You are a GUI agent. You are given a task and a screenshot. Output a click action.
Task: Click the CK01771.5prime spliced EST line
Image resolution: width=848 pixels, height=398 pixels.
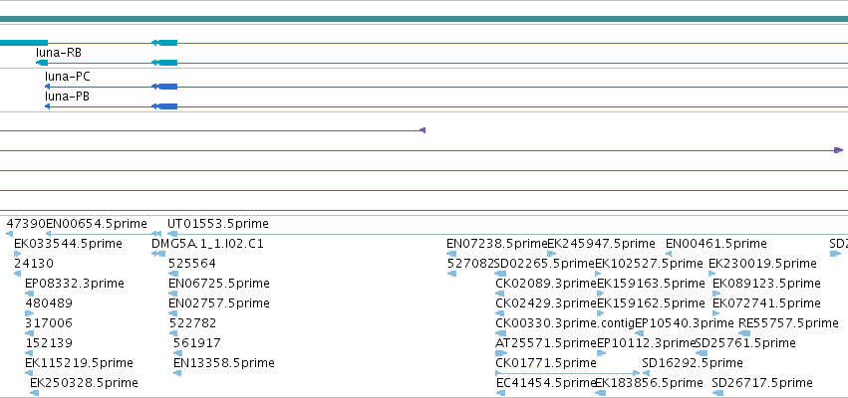click(x=567, y=373)
